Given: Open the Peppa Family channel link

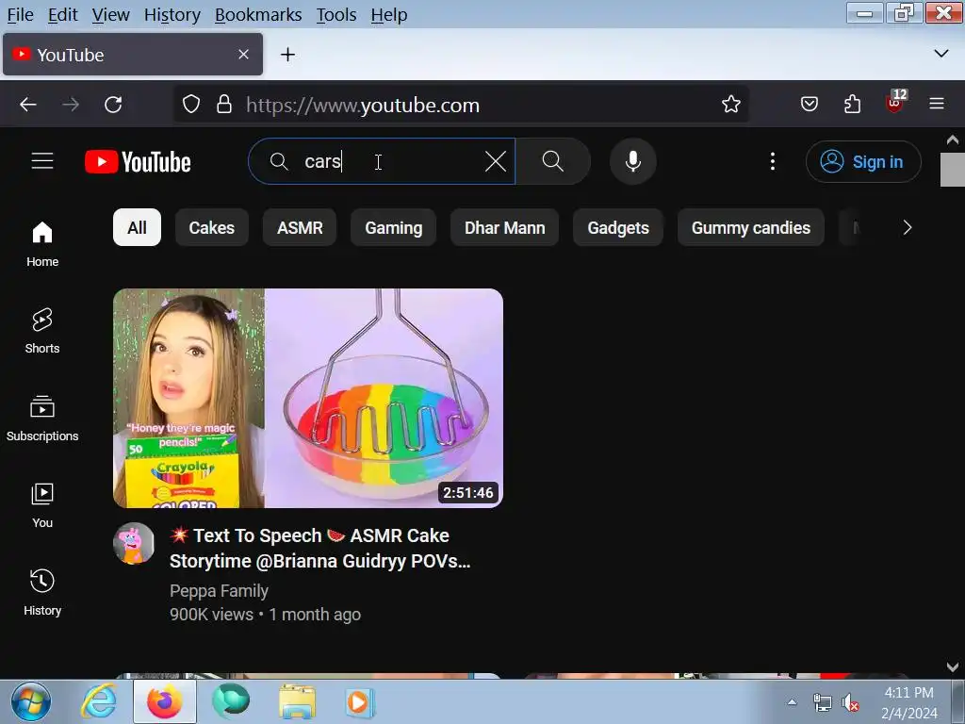Looking at the screenshot, I should (x=219, y=591).
